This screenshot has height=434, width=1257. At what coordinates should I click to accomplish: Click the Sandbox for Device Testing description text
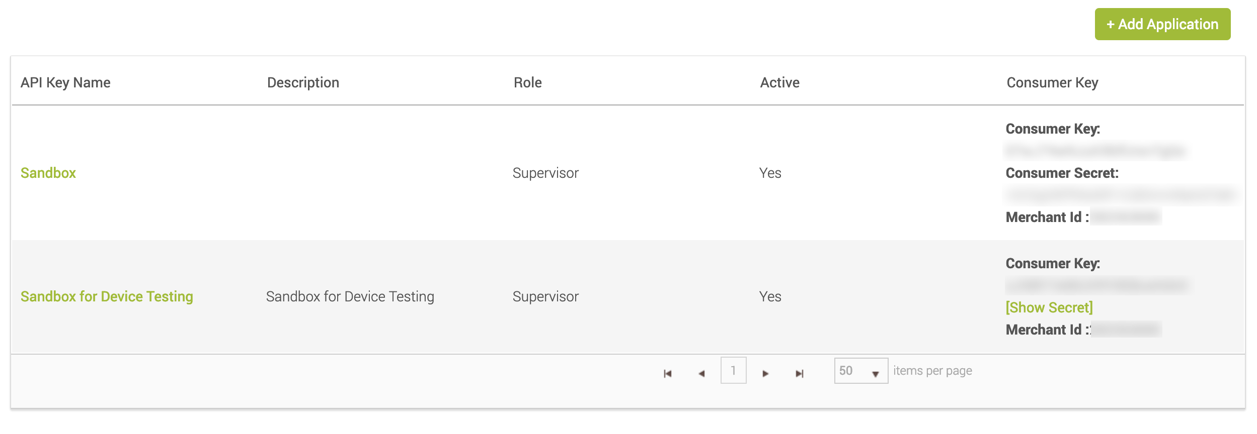click(x=350, y=296)
